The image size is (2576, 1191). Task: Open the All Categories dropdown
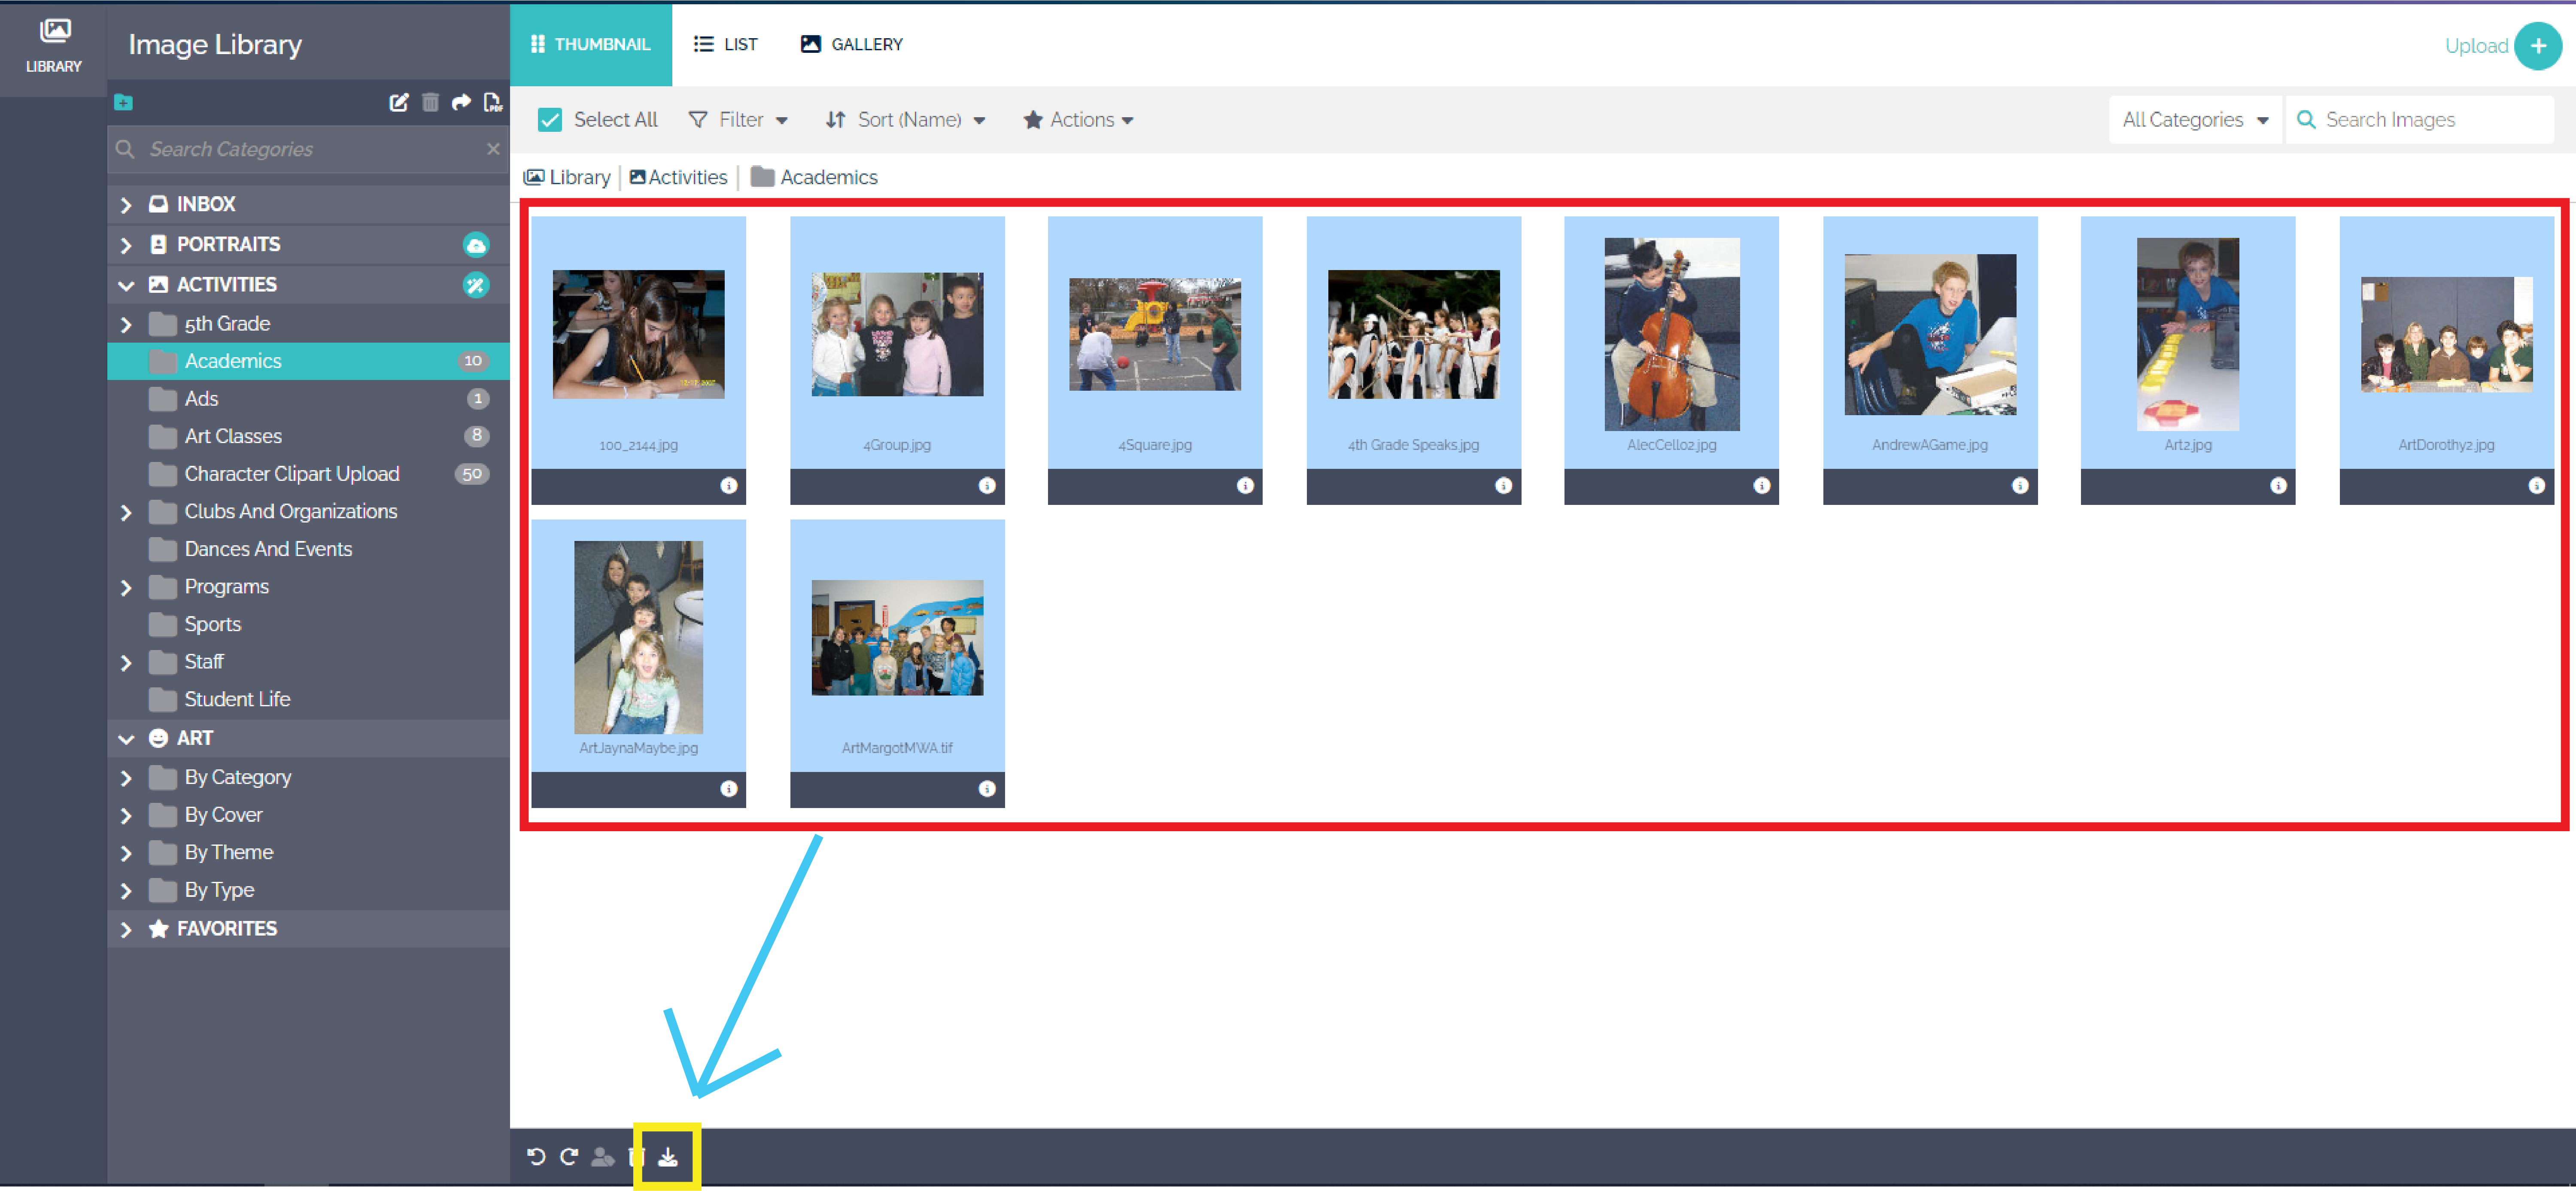tap(2195, 120)
